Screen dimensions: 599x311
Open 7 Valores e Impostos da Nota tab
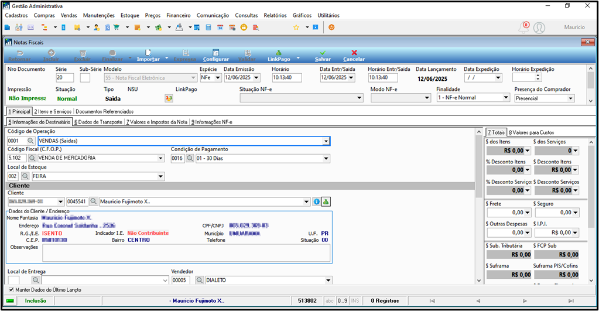pos(156,122)
